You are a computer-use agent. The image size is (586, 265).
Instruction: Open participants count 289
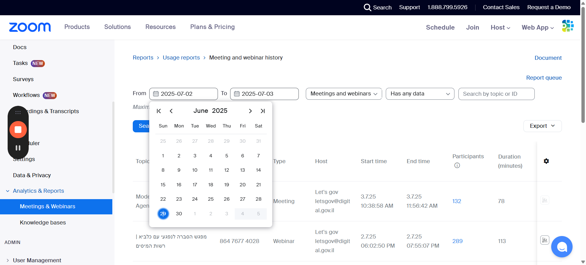pos(457,241)
